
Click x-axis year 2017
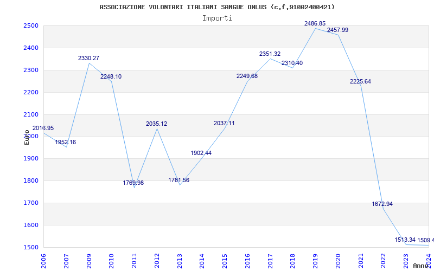pos(270,261)
